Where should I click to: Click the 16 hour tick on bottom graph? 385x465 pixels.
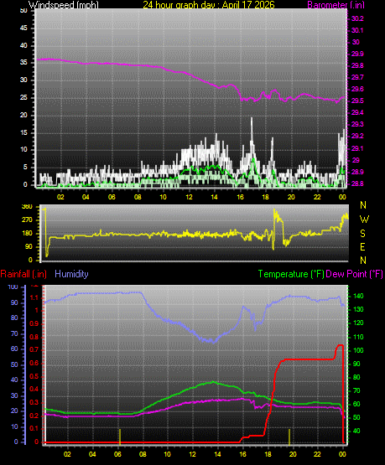click(x=242, y=454)
